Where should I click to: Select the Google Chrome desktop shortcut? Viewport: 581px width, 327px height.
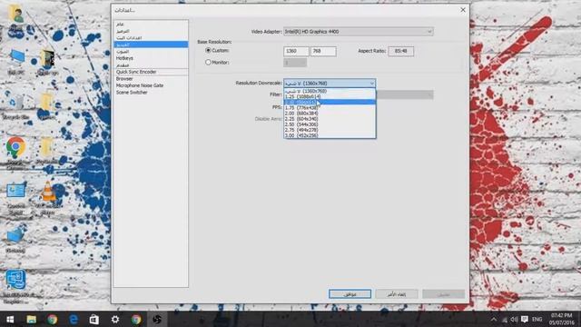pyautogui.click(x=15, y=153)
